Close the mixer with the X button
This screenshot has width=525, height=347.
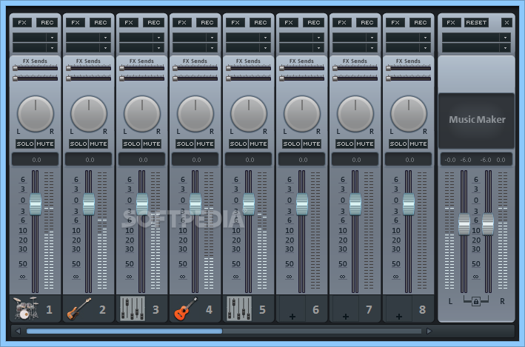pos(506,22)
